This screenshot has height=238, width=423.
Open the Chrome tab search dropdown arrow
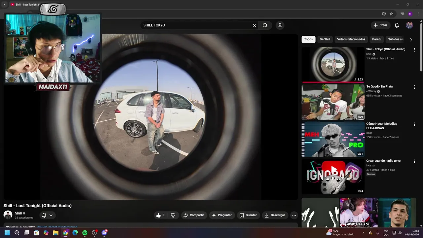click(x=4, y=4)
